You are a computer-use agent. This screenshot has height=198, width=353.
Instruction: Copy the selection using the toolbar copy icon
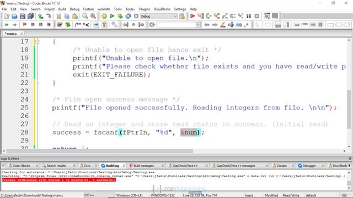67,16
